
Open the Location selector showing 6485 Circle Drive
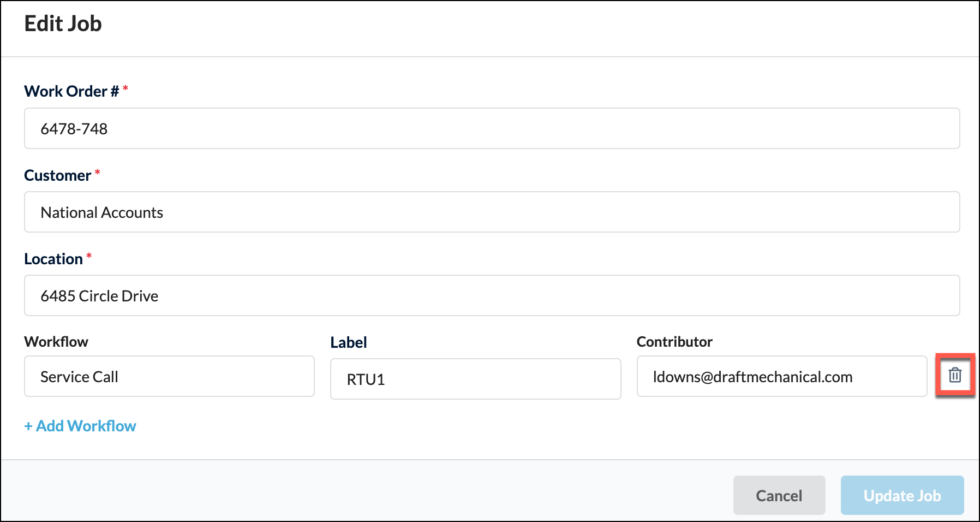491,295
